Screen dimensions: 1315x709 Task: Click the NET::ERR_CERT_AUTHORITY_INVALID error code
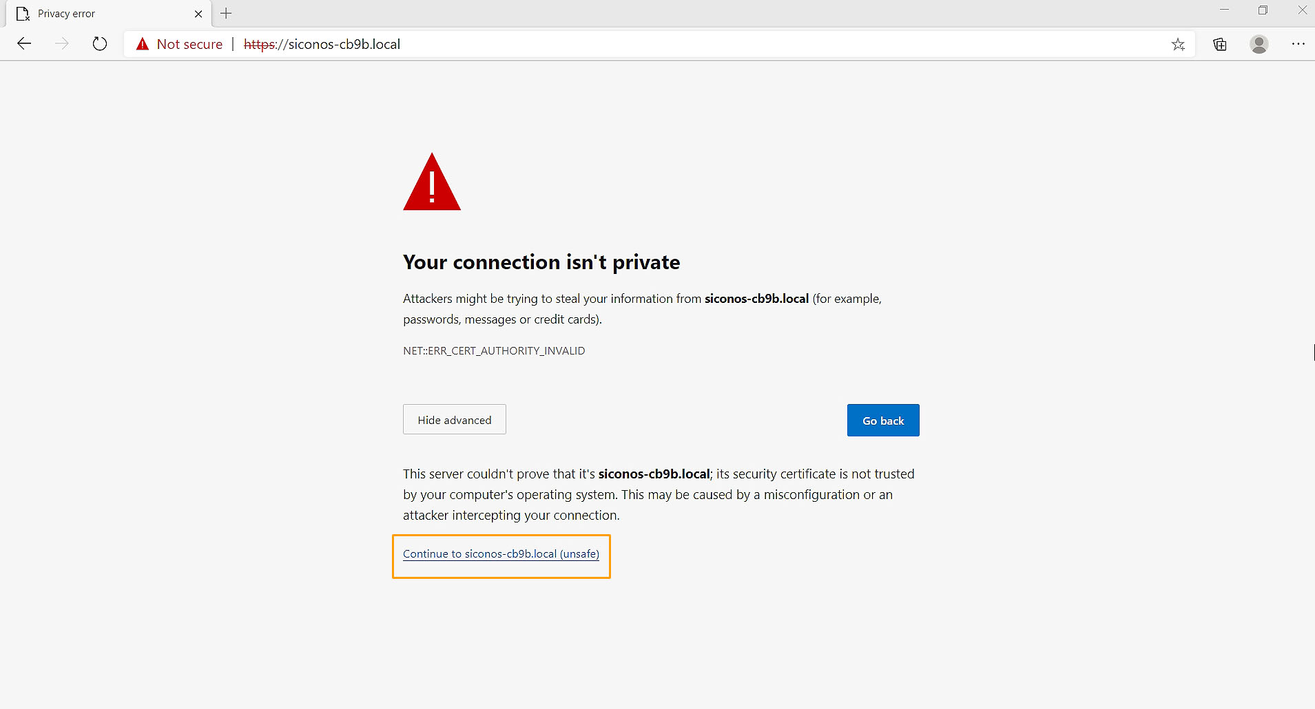click(494, 351)
